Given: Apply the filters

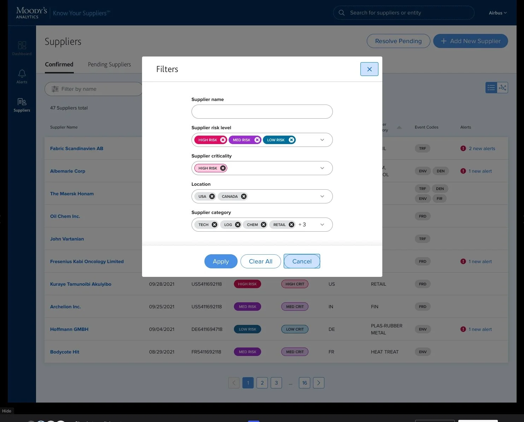Looking at the screenshot, I should point(221,261).
